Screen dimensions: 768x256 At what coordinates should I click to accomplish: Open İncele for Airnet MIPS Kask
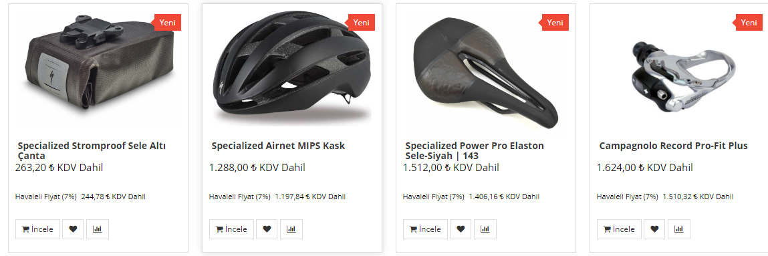coord(232,229)
